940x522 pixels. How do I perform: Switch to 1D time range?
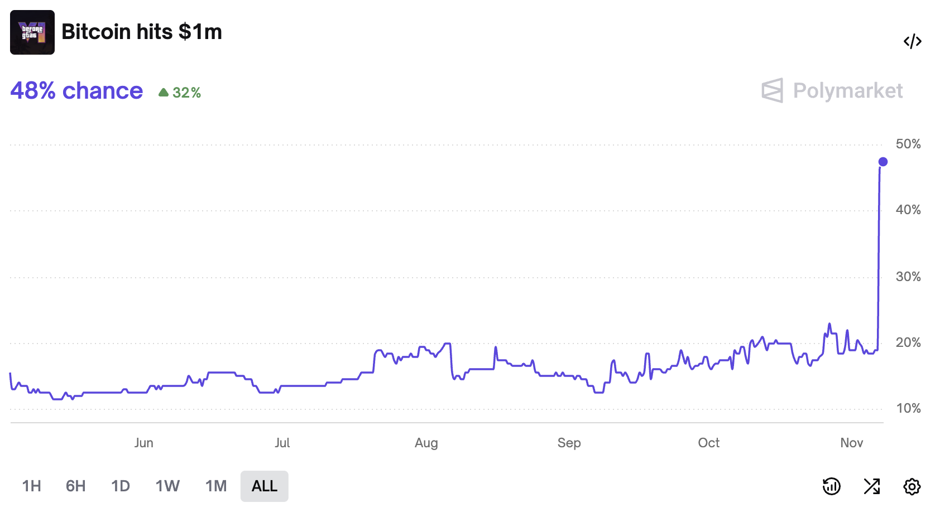click(121, 486)
